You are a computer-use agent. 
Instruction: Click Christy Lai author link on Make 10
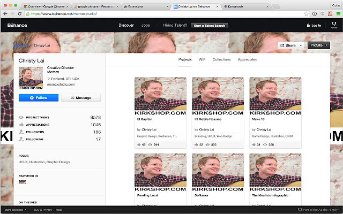pyautogui.click(x=264, y=129)
